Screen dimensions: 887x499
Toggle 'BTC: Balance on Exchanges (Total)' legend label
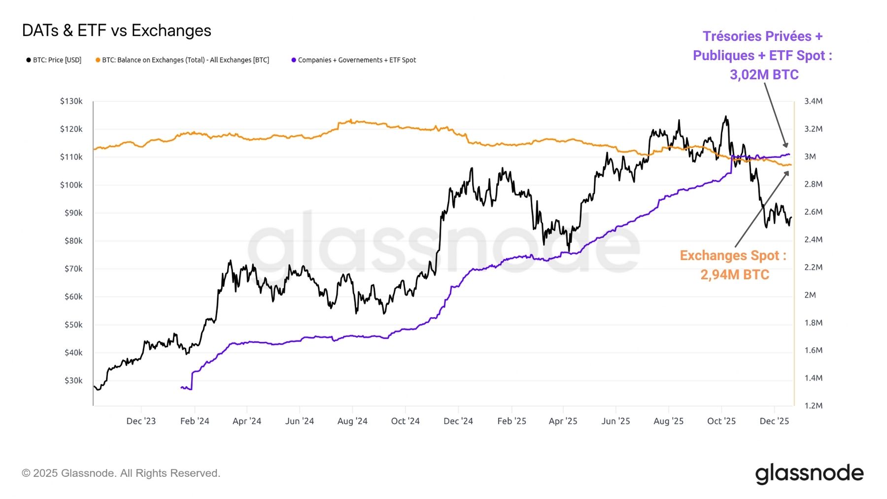pyautogui.click(x=185, y=60)
